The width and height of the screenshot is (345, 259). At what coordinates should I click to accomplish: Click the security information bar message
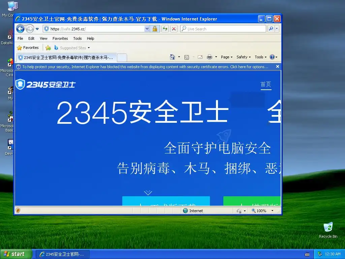145,67
